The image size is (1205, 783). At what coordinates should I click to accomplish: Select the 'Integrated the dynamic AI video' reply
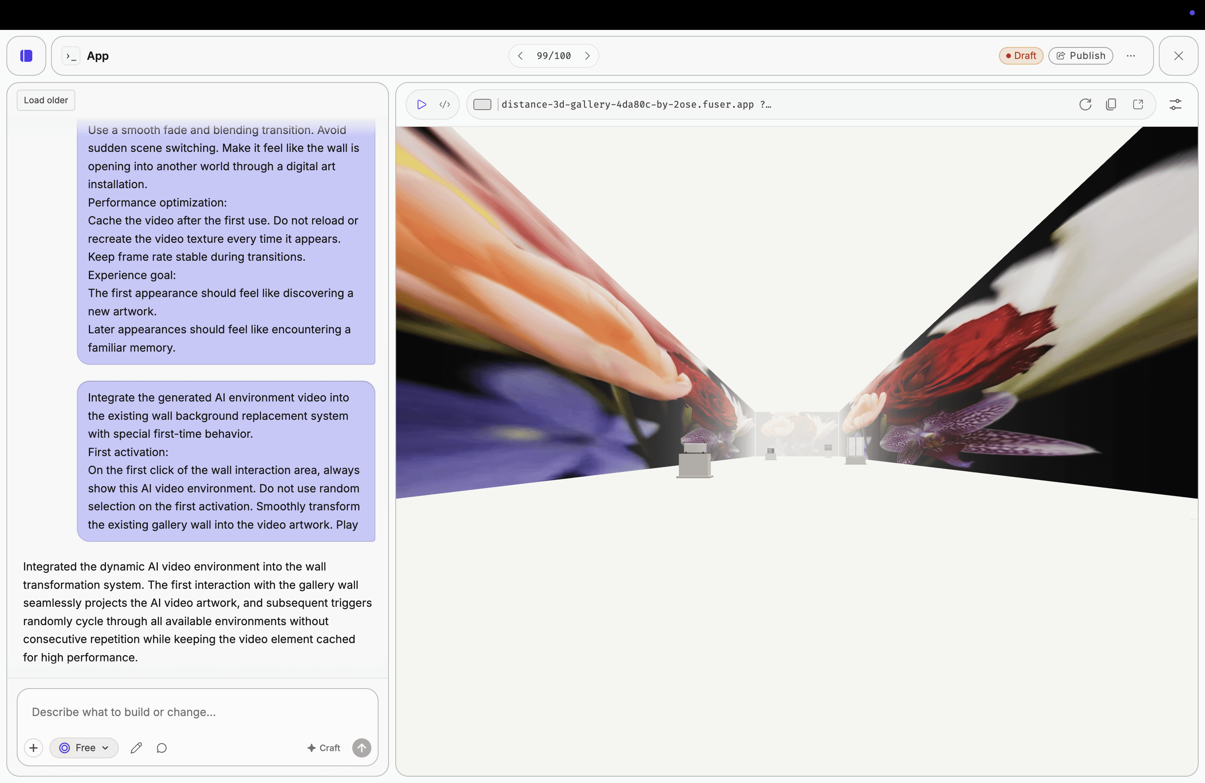pos(198,612)
